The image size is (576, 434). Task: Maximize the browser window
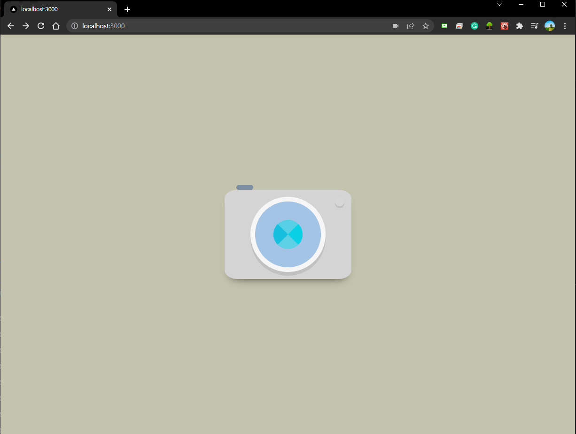point(543,4)
